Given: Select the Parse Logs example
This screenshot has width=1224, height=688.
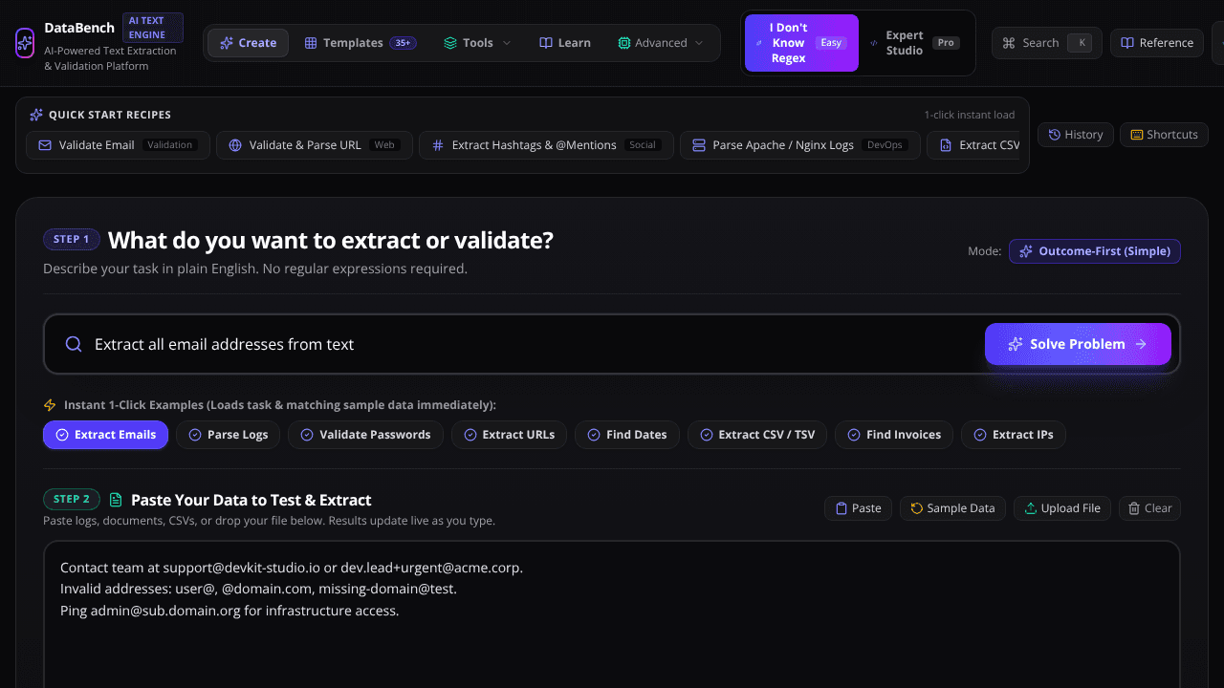Looking at the screenshot, I should [229, 435].
